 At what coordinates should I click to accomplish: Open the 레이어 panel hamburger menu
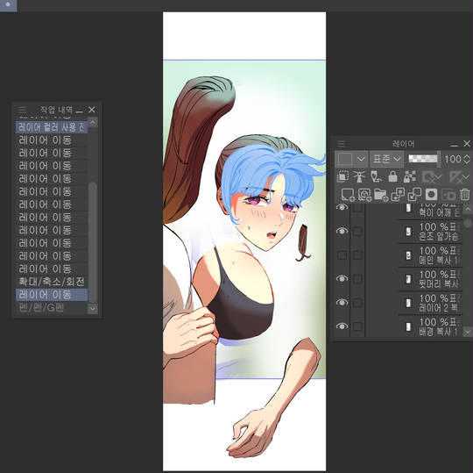pos(342,143)
